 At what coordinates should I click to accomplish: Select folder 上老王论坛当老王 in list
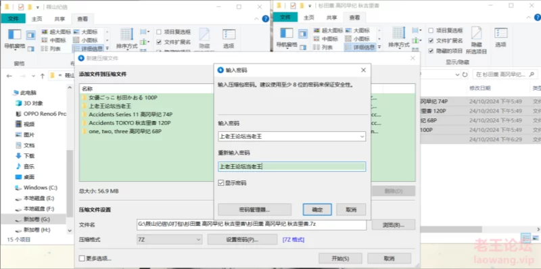coord(110,106)
